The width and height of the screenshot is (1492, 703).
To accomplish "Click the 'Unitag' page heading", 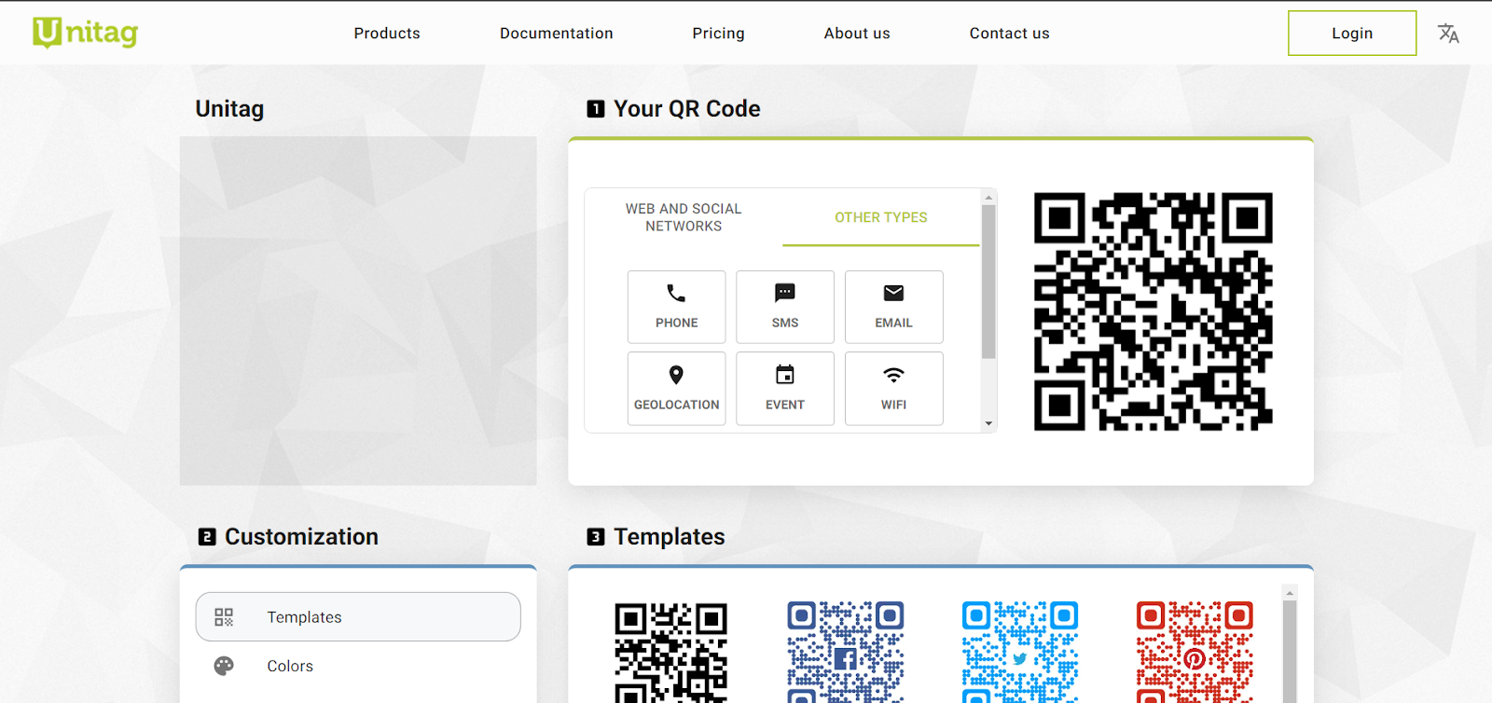I will [x=229, y=109].
